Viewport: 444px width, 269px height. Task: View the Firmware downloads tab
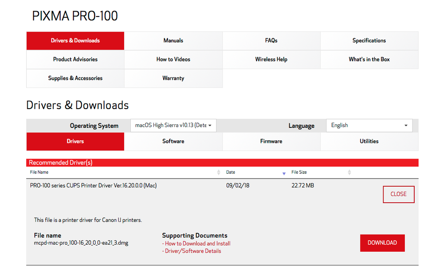point(271,141)
